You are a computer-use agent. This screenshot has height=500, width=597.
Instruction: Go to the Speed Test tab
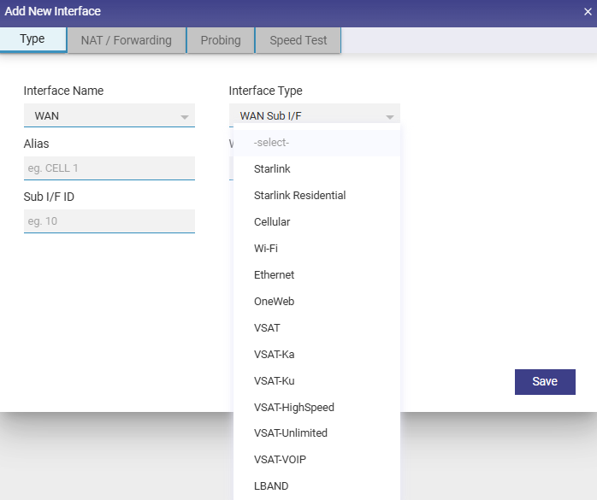point(298,40)
